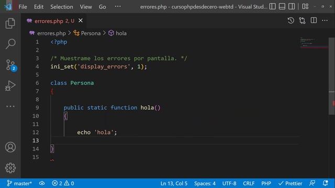Change indentation Spaces: 4
335x188 pixels.
(x=205, y=183)
